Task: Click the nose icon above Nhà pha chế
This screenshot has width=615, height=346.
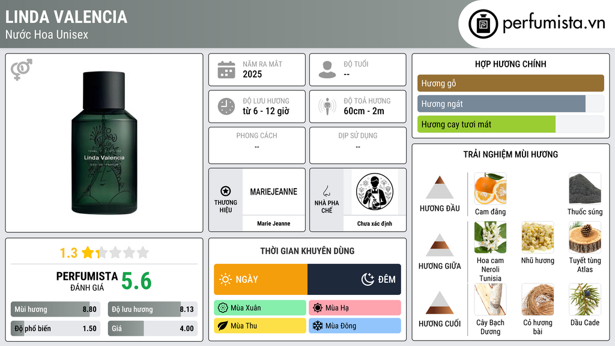Action: click(x=326, y=191)
